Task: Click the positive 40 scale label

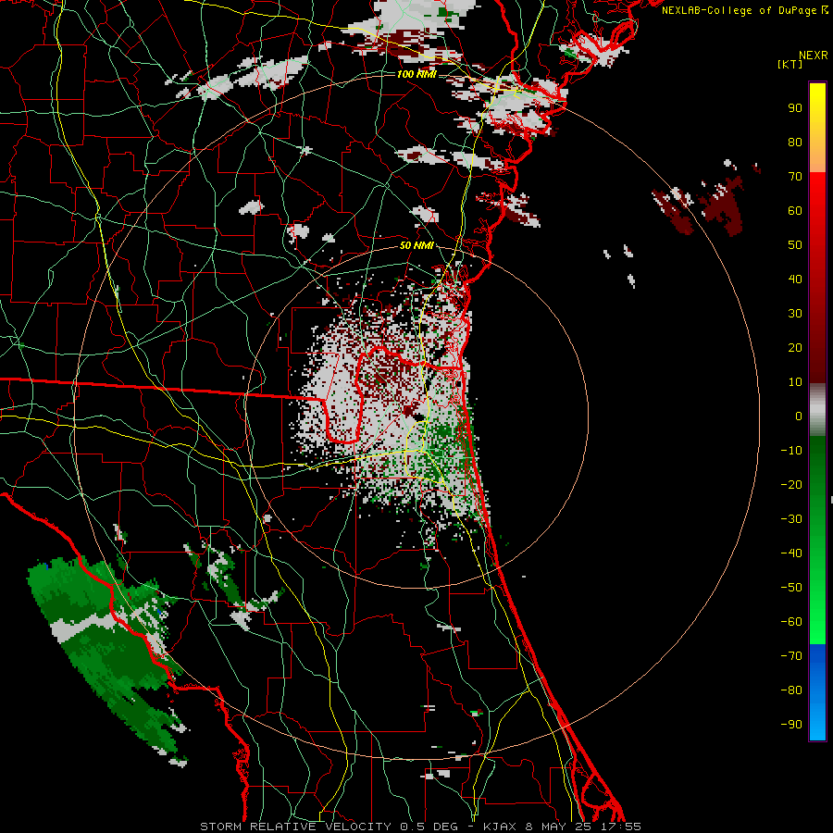Action: coord(795,280)
